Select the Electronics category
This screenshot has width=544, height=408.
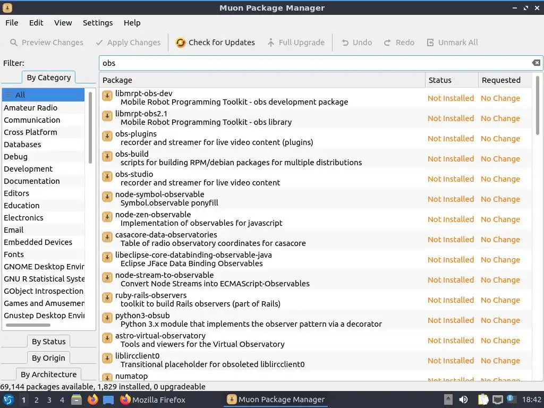44,217
